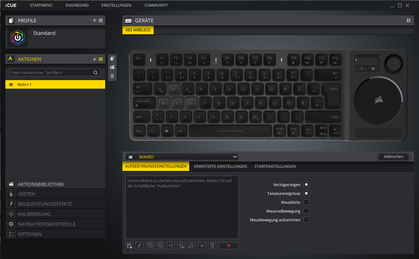Copy action using the side panel copy icon
419x259 pixels.
point(112,58)
